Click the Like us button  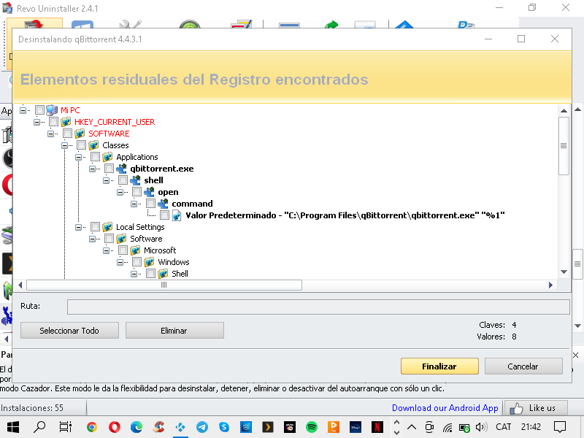tap(536, 408)
